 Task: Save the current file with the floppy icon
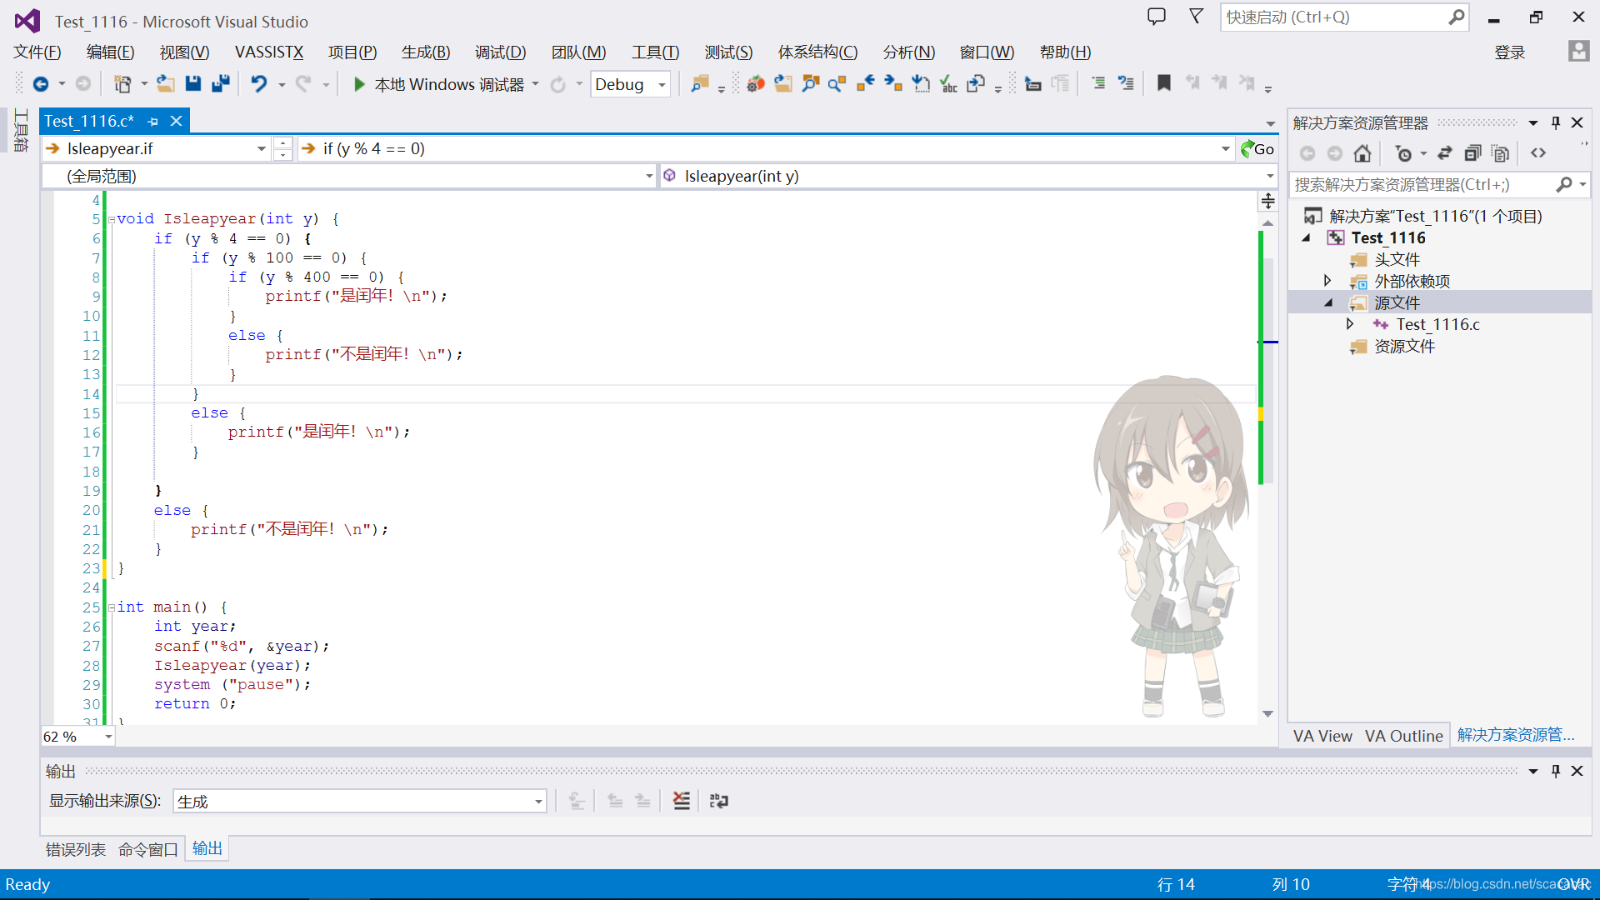[193, 83]
